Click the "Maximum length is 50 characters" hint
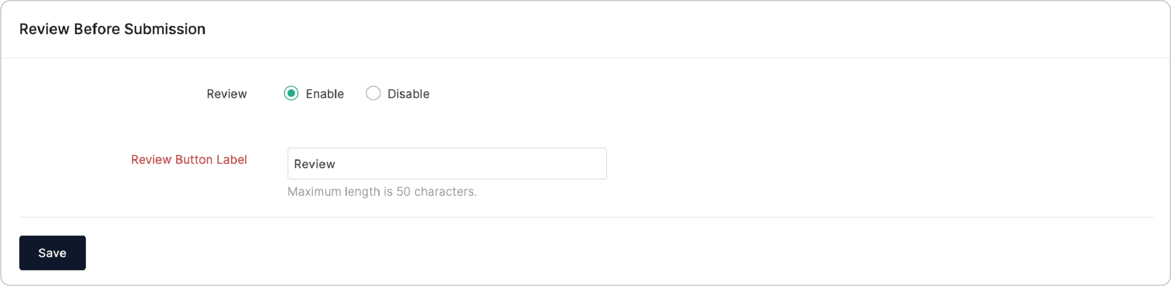 point(382,192)
